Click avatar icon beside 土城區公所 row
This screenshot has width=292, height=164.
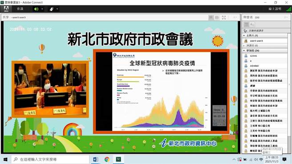click(x=246, y=111)
